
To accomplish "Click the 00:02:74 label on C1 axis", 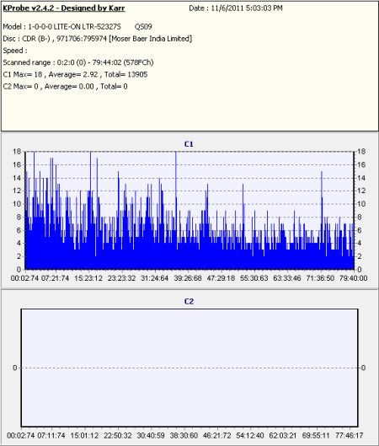I will tap(24, 278).
